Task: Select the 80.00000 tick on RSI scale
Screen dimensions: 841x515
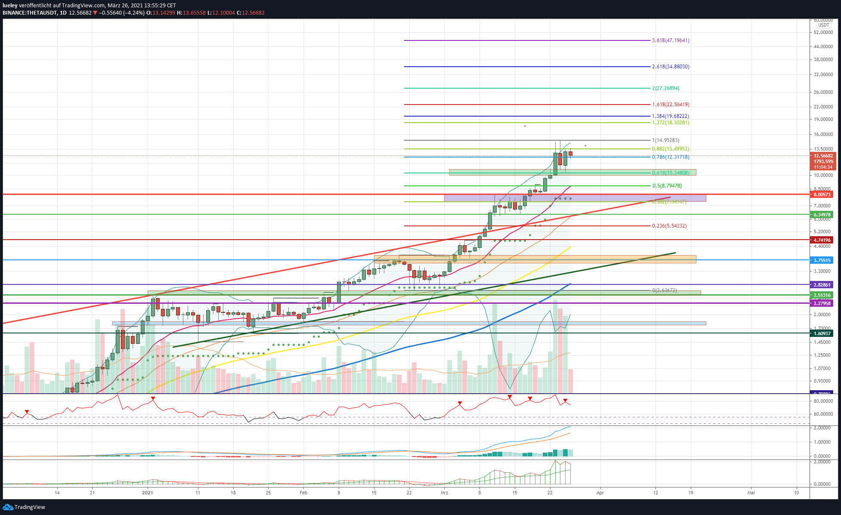Action: tap(823, 401)
